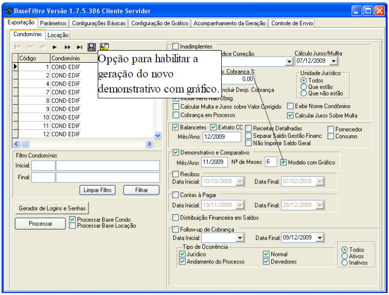
Task: Click the next page double-arrow navigator button
Action: (x=67, y=47)
